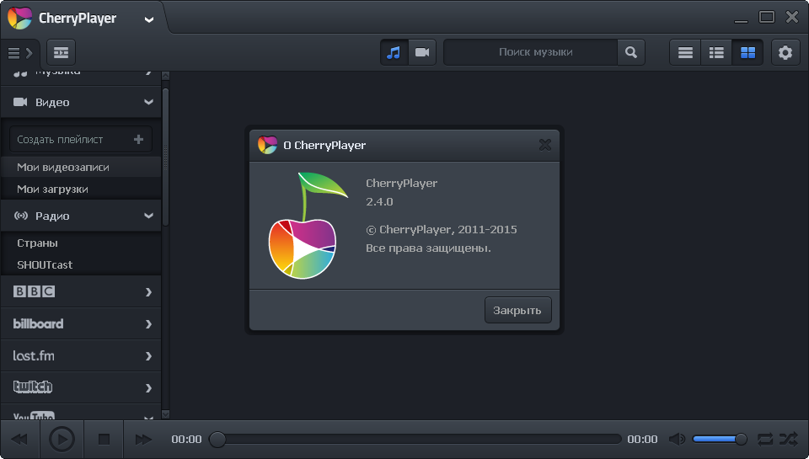Click sidebar scrollbar down arrow

click(166, 414)
